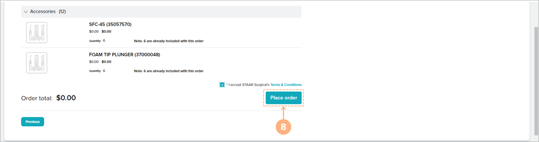539x142 pixels.
Task: Click the FOAM TIP PLUNGER bold $0.00 price
Action: [x=106, y=62]
